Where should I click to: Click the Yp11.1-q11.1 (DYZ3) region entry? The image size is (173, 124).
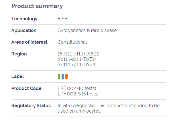77,65
